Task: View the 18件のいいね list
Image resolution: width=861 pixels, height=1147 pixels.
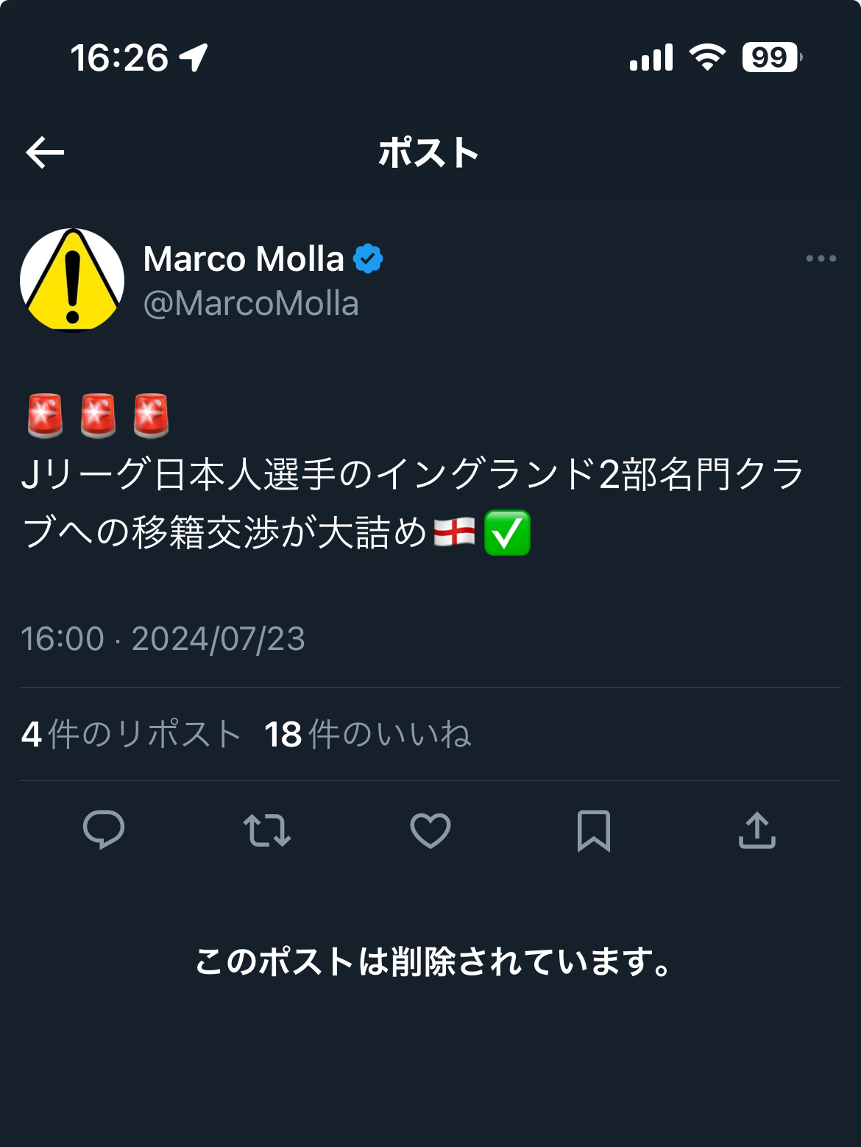Action: pos(367,734)
